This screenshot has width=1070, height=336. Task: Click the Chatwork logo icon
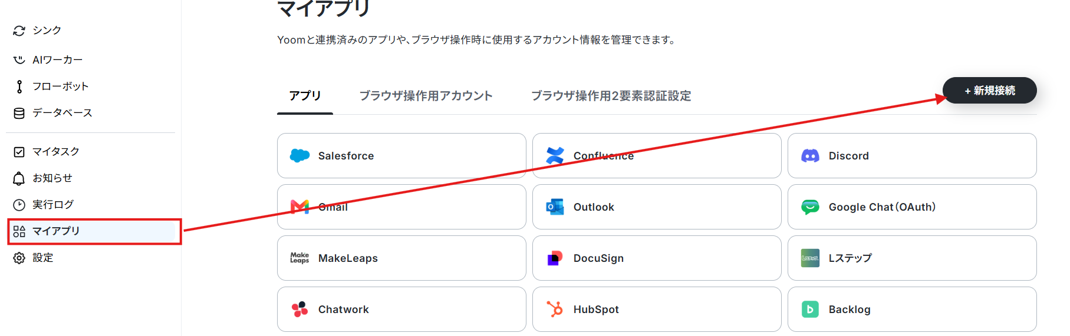pos(299,309)
